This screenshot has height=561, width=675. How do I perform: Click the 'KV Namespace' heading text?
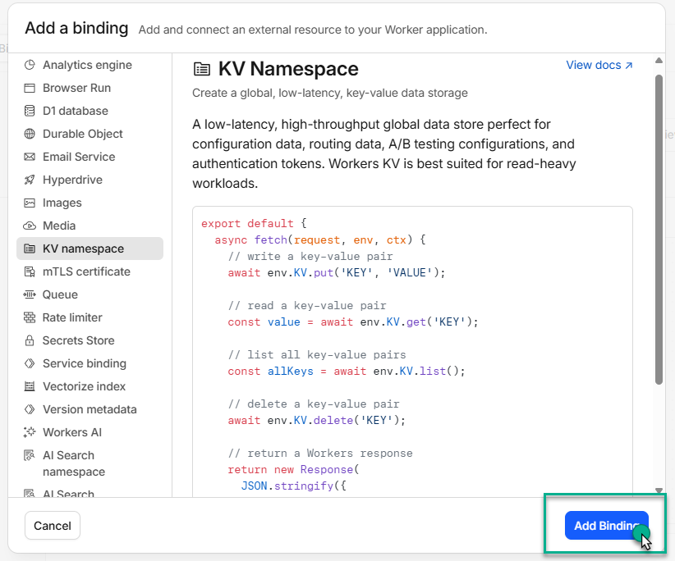click(288, 69)
